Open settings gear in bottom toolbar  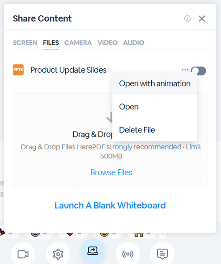pos(58,254)
